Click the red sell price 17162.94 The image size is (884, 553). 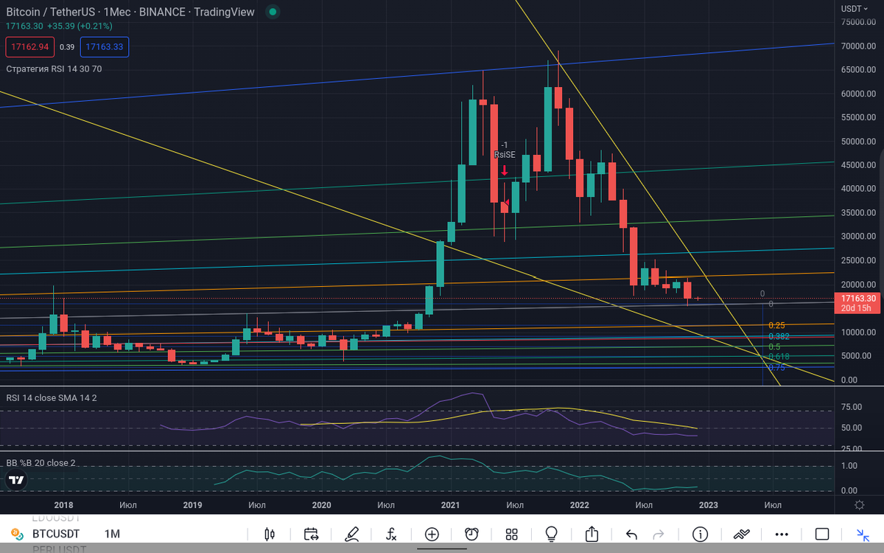click(29, 46)
